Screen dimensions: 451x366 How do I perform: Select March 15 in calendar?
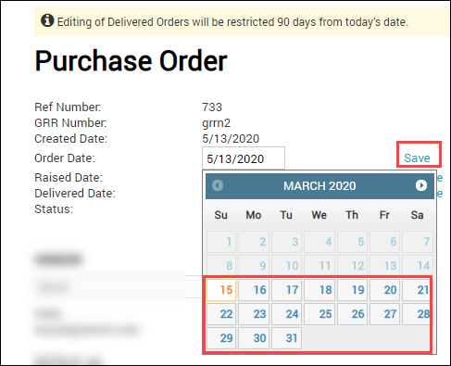[221, 290]
